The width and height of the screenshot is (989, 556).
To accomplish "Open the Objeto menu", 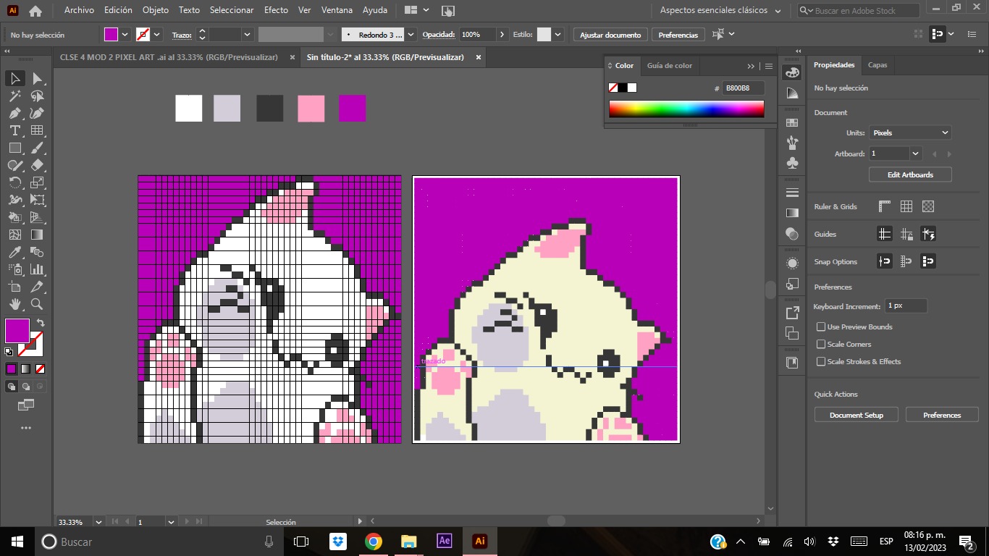I will pos(156,10).
